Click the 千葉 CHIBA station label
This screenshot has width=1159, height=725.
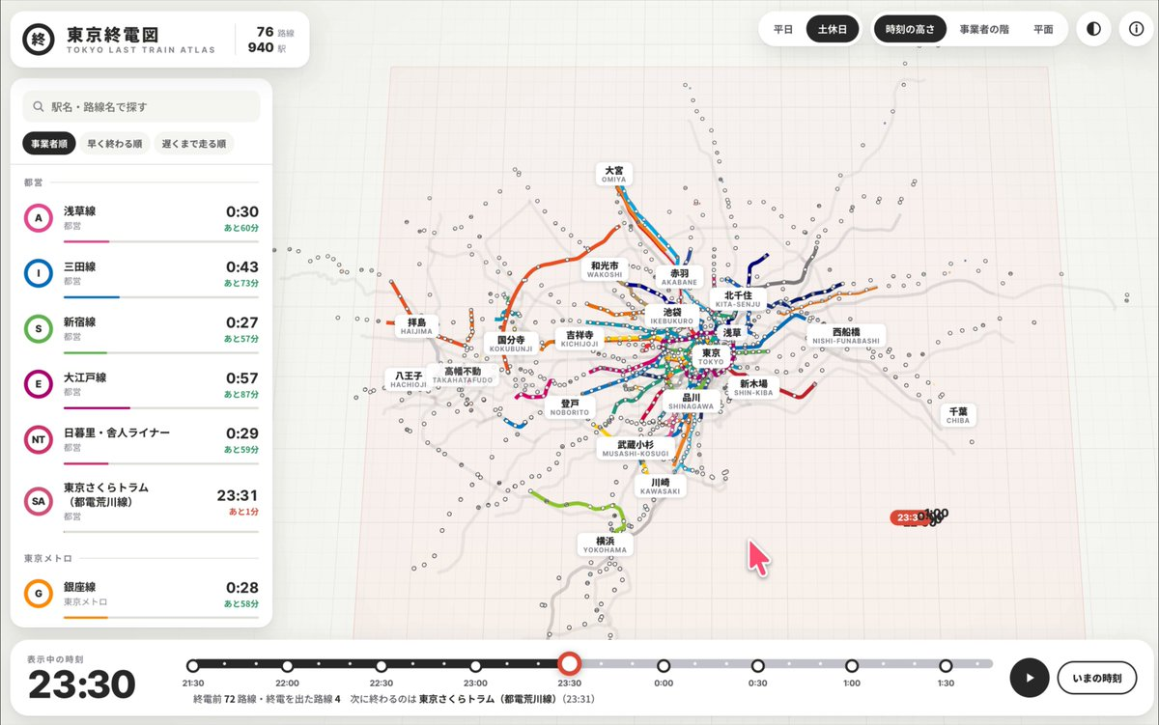(x=958, y=415)
